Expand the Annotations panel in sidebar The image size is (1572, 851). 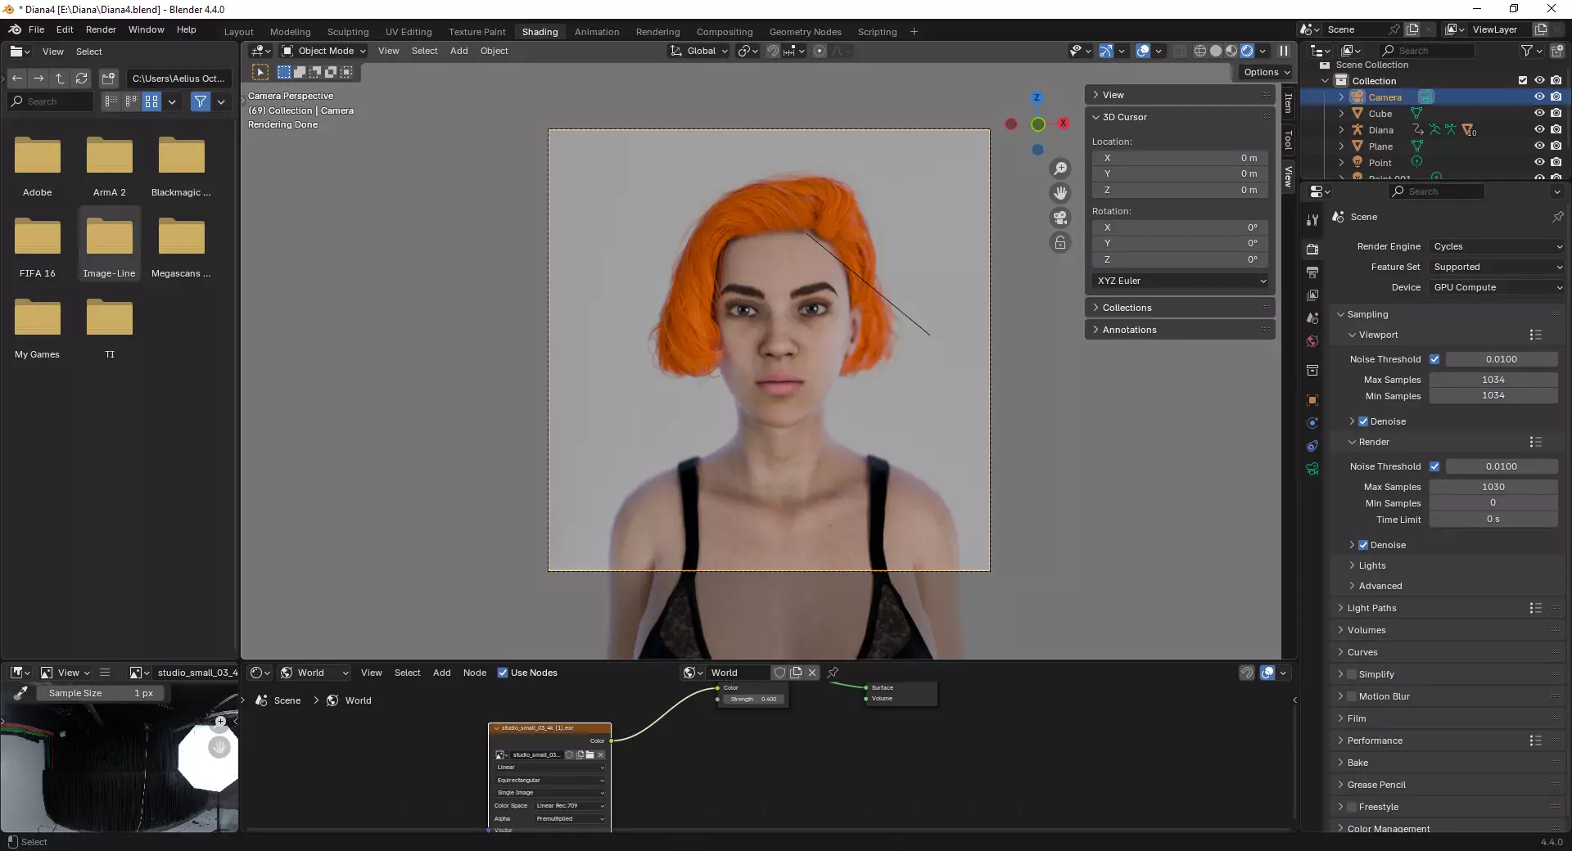[x=1129, y=330]
